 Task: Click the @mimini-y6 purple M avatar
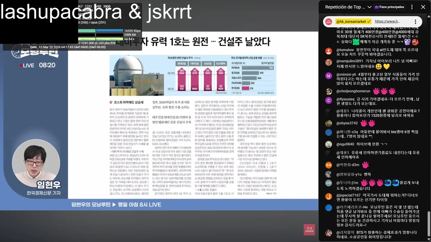coord(329,76)
